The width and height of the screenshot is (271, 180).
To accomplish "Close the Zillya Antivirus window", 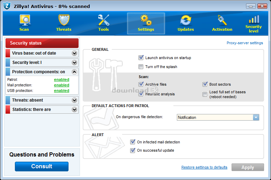I will click(262, 6).
